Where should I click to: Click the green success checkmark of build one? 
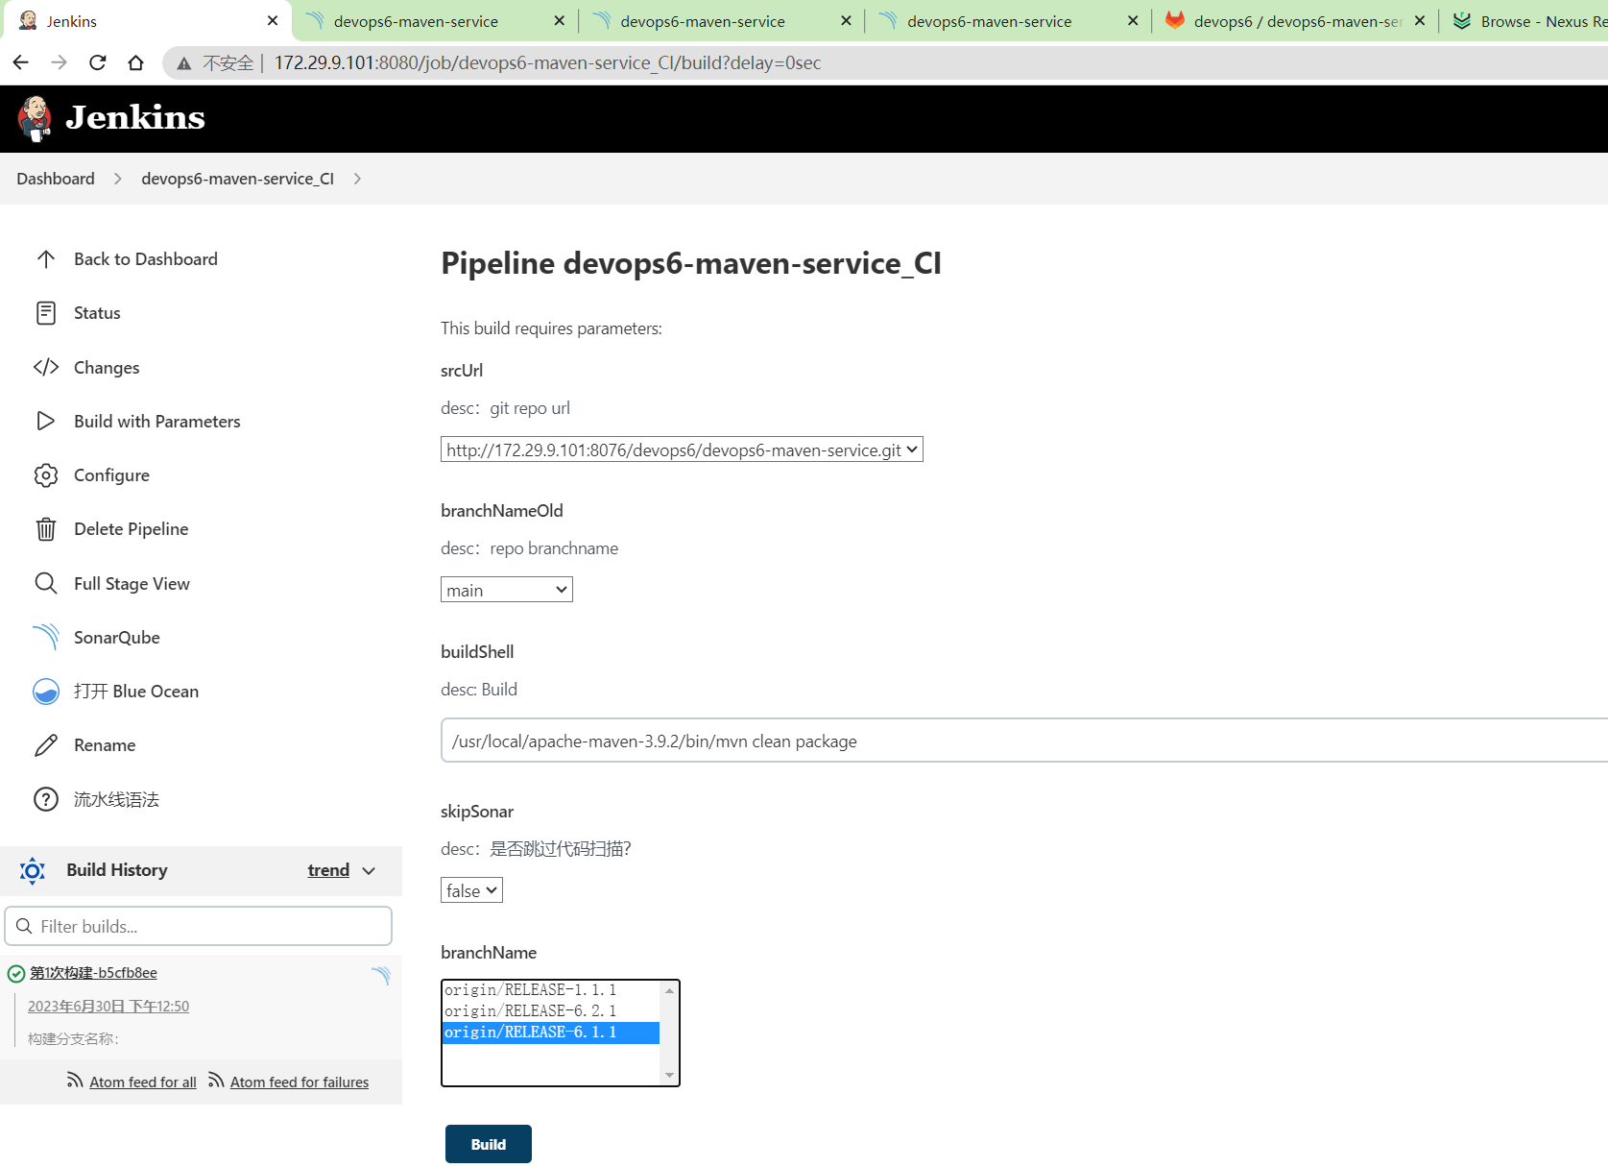tap(16, 974)
